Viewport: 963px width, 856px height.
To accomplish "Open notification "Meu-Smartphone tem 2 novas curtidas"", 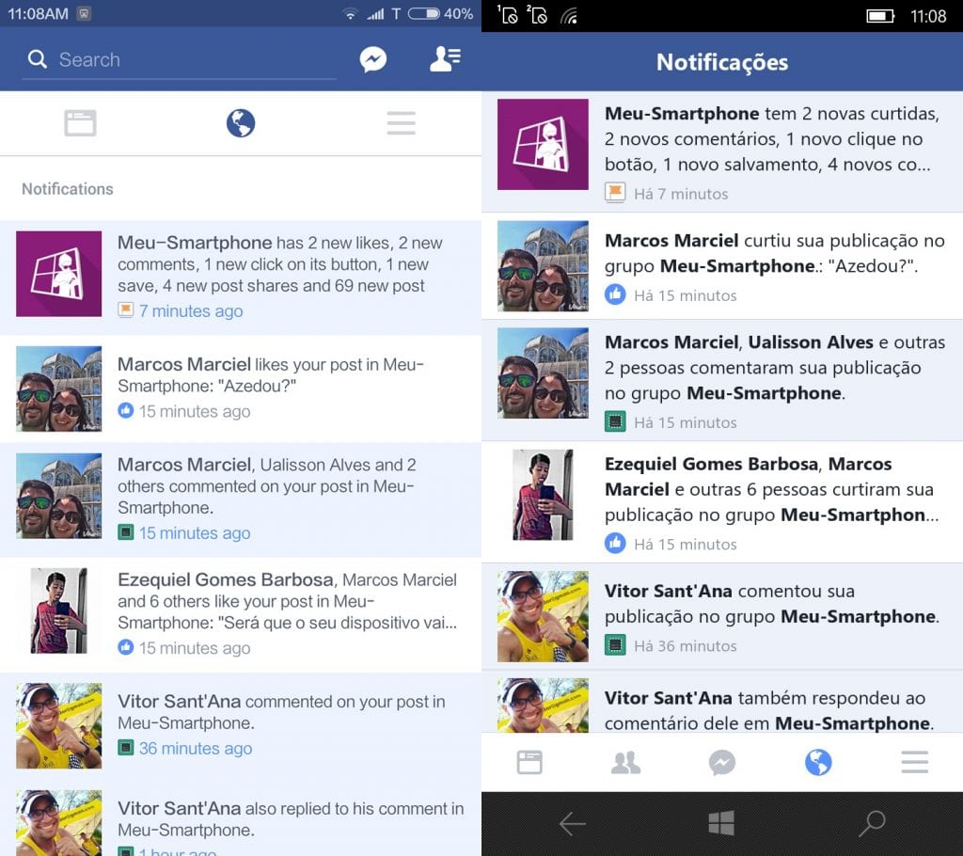I will [x=722, y=151].
